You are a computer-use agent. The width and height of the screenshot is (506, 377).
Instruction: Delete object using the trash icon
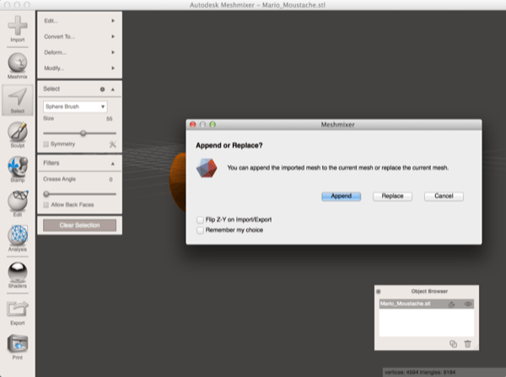pyautogui.click(x=467, y=343)
